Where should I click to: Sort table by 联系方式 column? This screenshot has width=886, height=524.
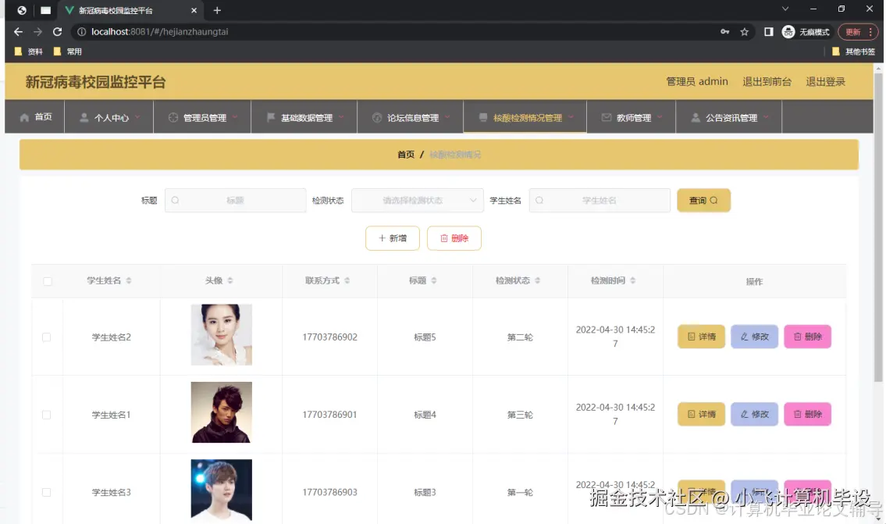pyautogui.click(x=347, y=280)
